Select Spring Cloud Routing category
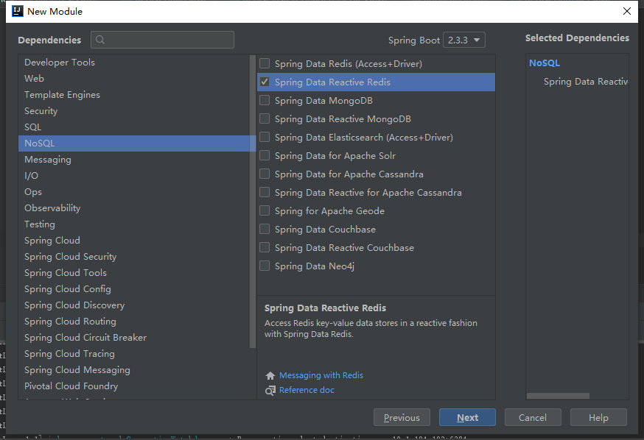 pos(134,322)
